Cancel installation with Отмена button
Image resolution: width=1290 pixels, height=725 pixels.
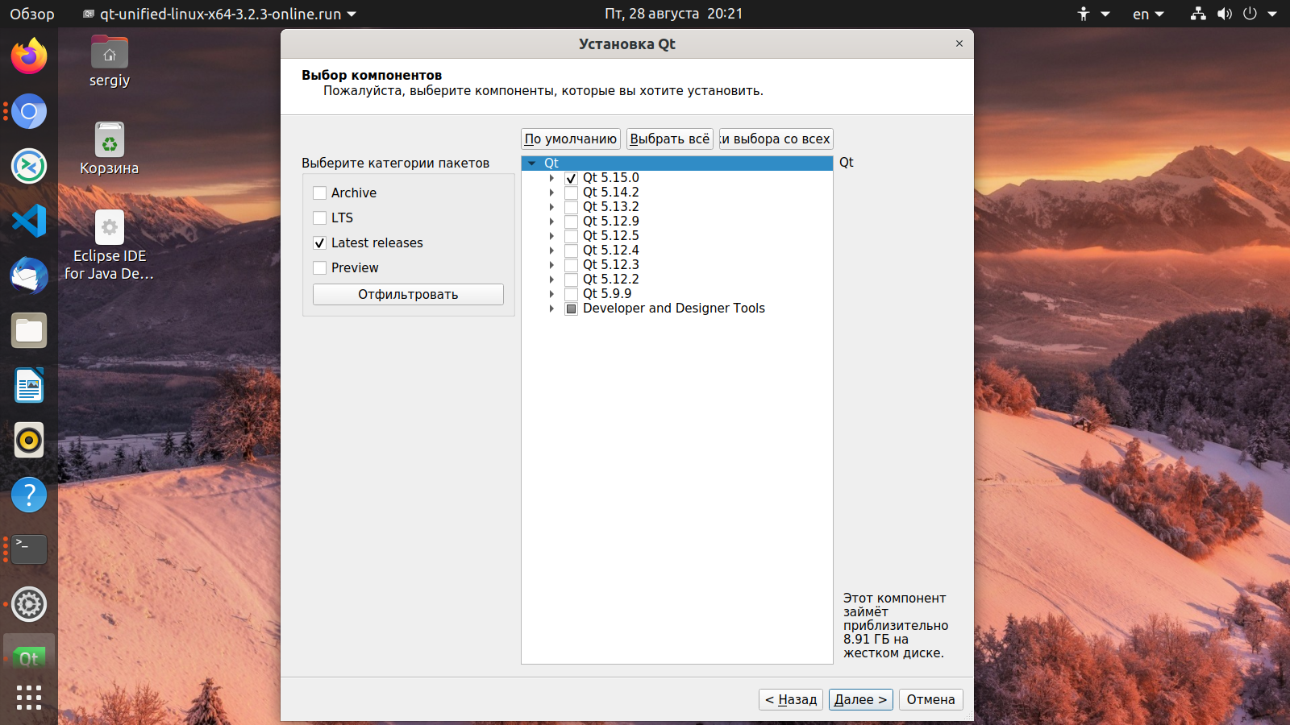tap(930, 699)
